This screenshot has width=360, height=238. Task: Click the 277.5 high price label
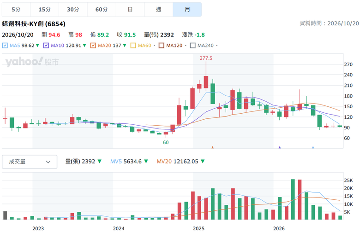(x=206, y=58)
